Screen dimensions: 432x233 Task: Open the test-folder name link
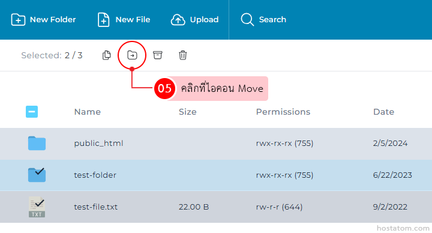[x=95, y=175]
